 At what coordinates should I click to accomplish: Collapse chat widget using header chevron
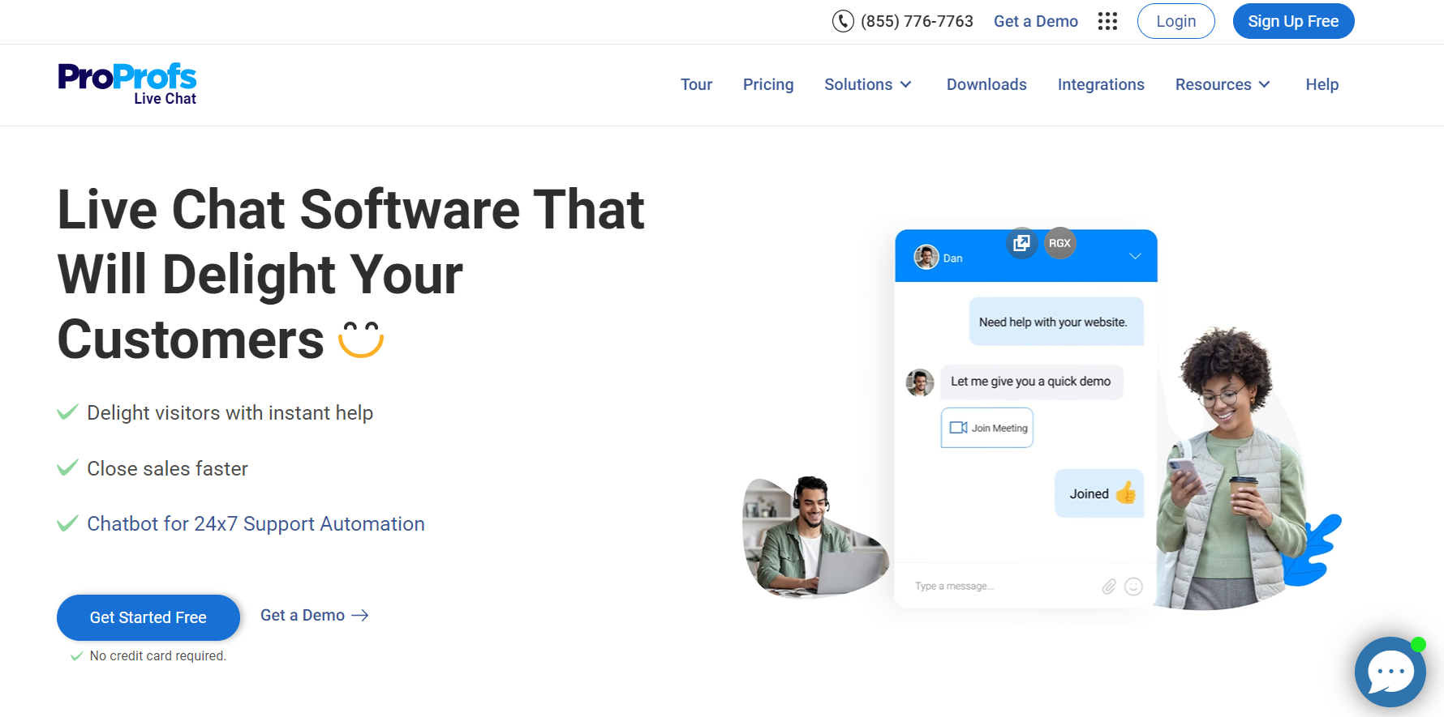coord(1135,257)
